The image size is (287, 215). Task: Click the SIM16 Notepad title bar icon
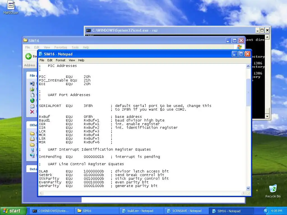tap(41, 54)
